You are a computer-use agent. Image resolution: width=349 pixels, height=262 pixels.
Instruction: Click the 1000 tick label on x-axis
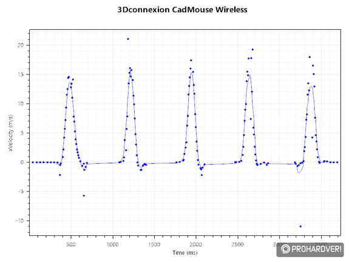point(113,244)
